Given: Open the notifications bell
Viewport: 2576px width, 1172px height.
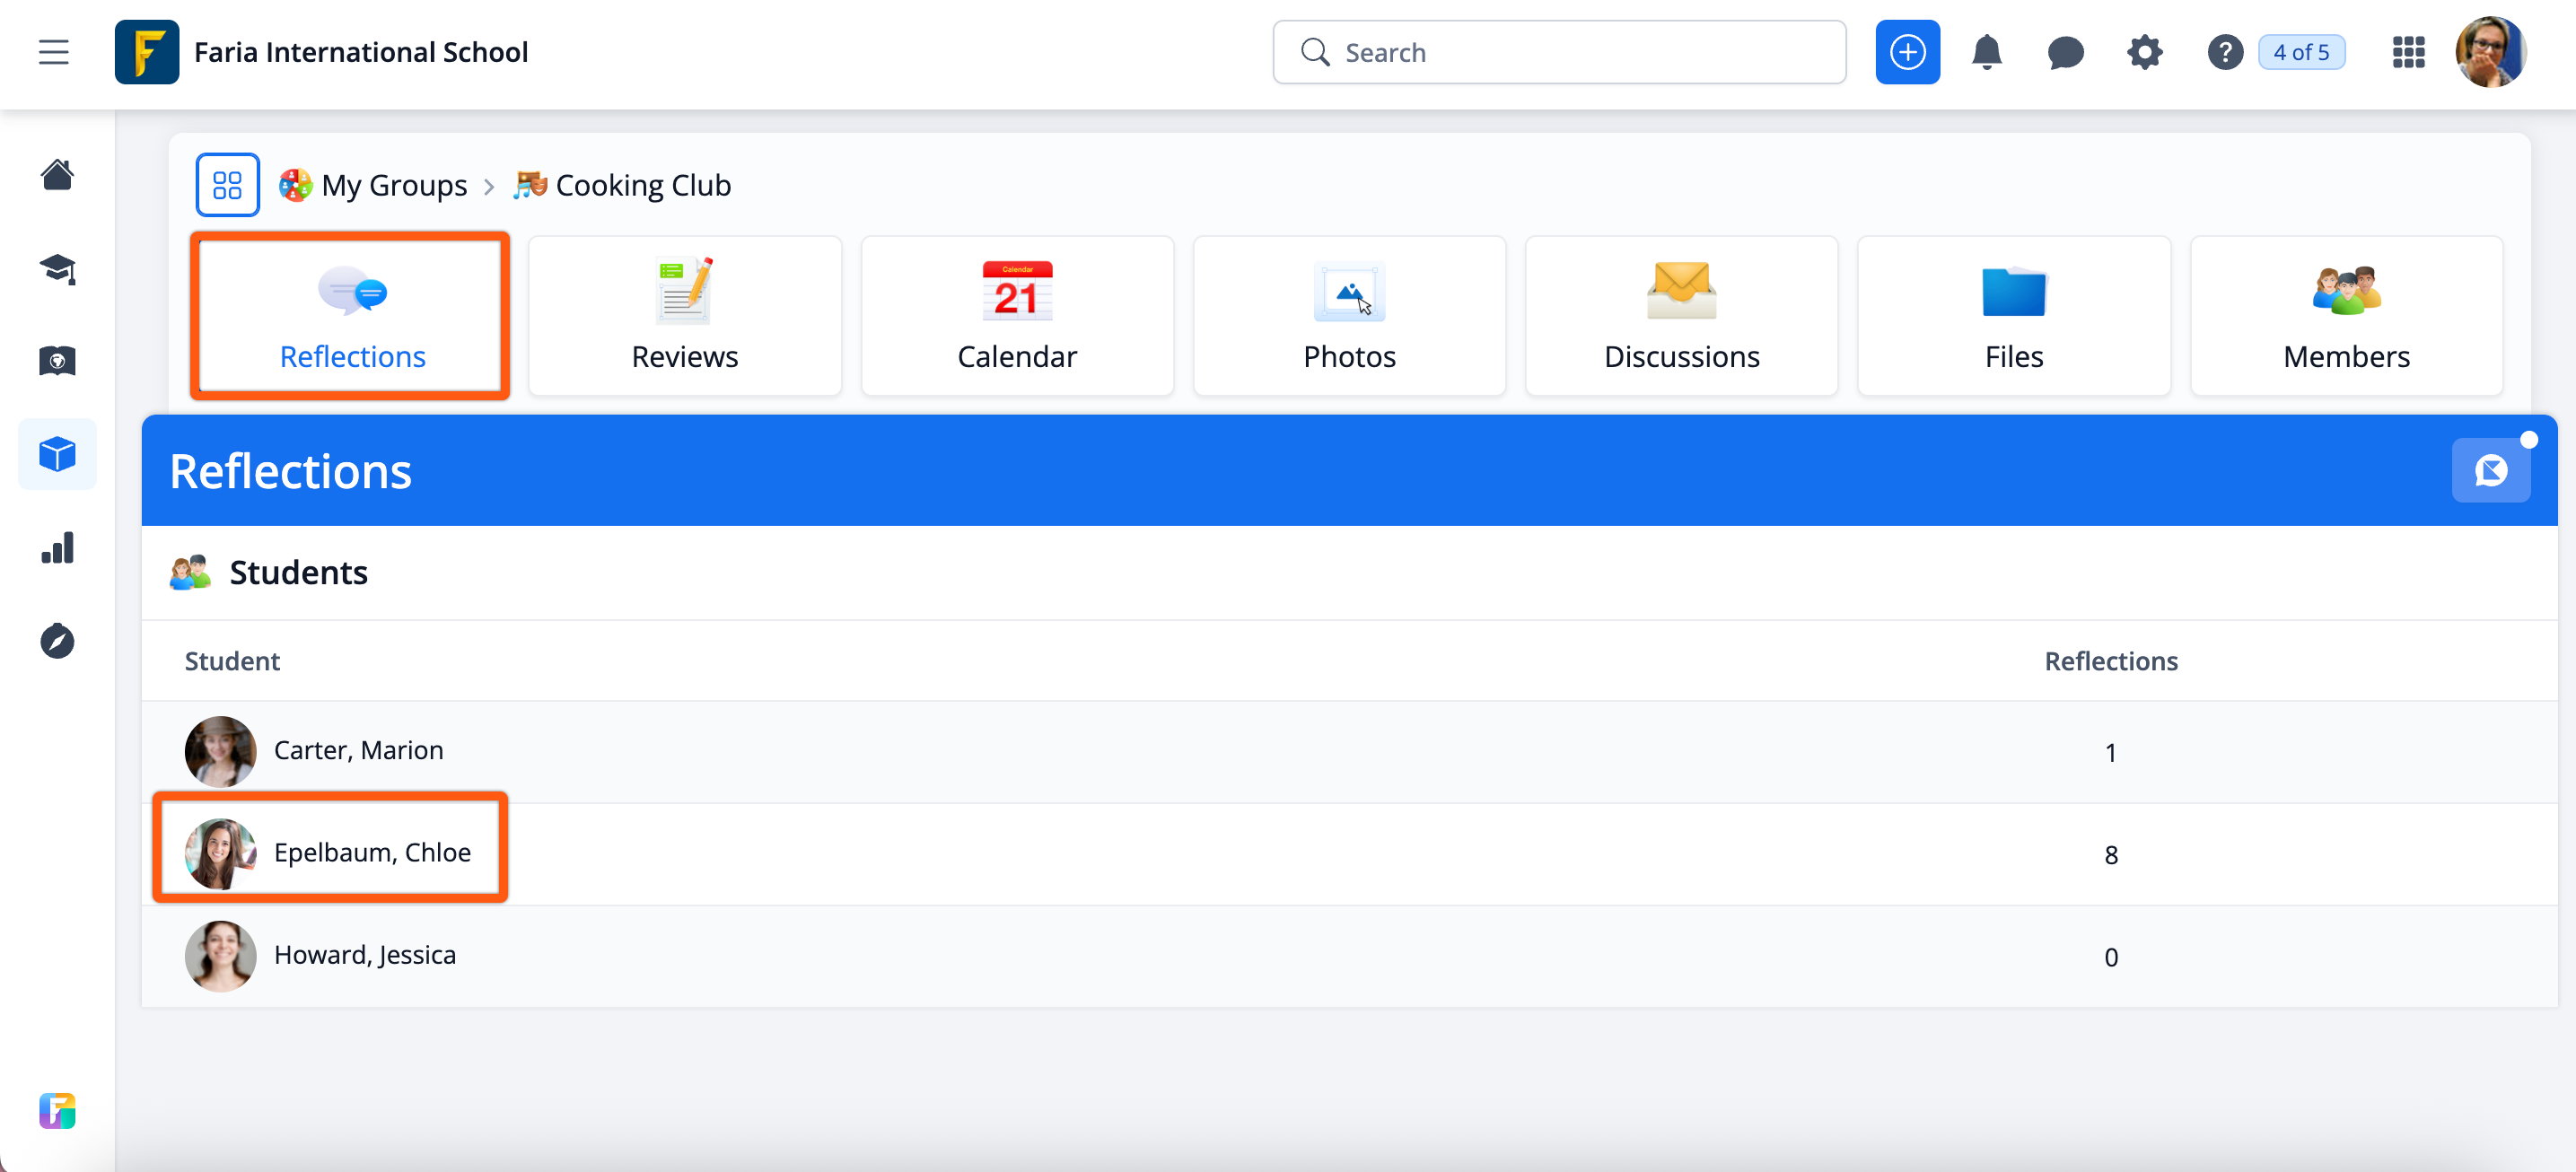Looking at the screenshot, I should 1986,52.
